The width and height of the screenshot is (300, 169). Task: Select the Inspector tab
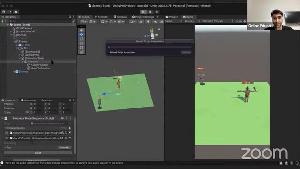click(x=9, y=100)
